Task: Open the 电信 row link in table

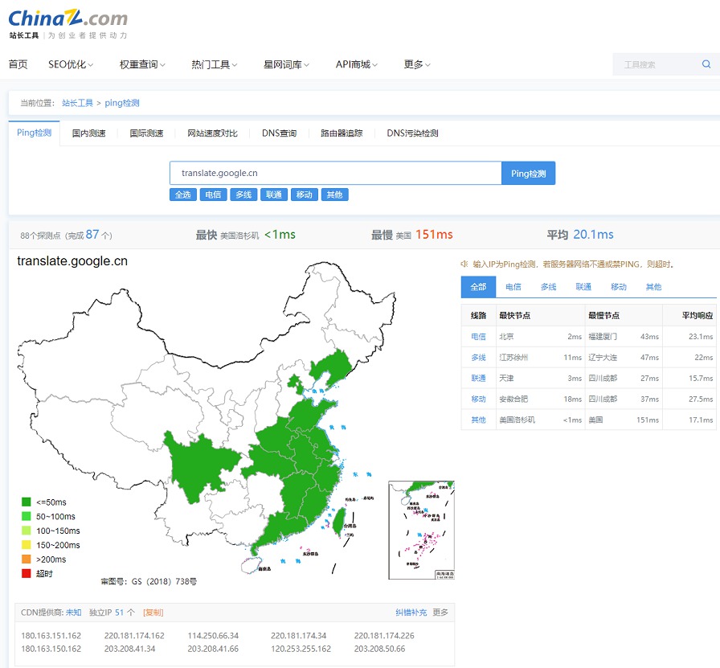Action: coord(478,337)
